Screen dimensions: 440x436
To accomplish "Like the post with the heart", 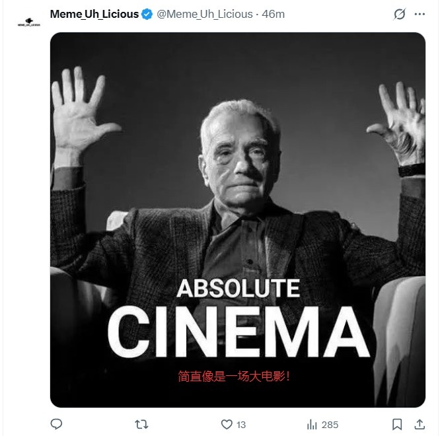I will tap(226, 423).
